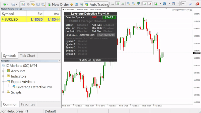This screenshot has height=113, width=201.
Task: Click the © 2026 LDP by DMT footer
Action: [x=90, y=60]
